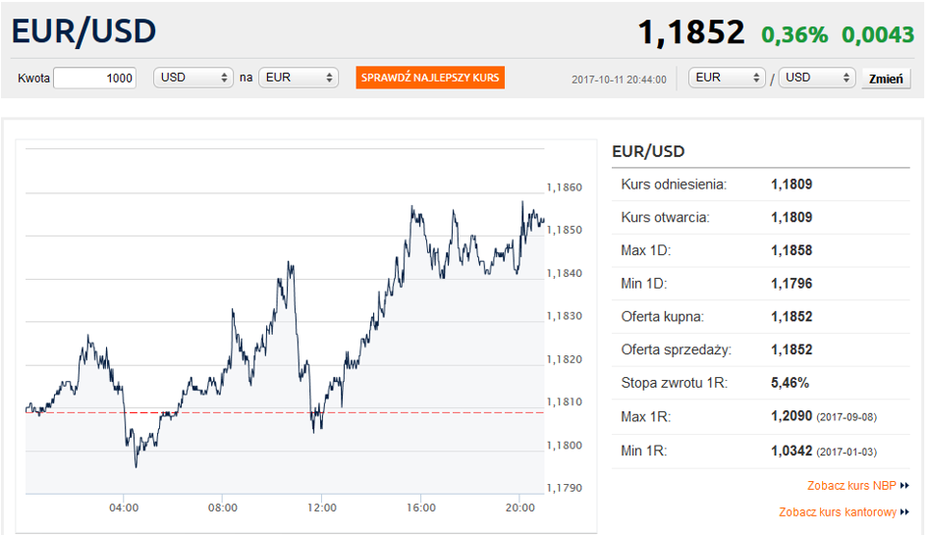Click the Sprawdź najlepszy kurs button

tap(430, 78)
